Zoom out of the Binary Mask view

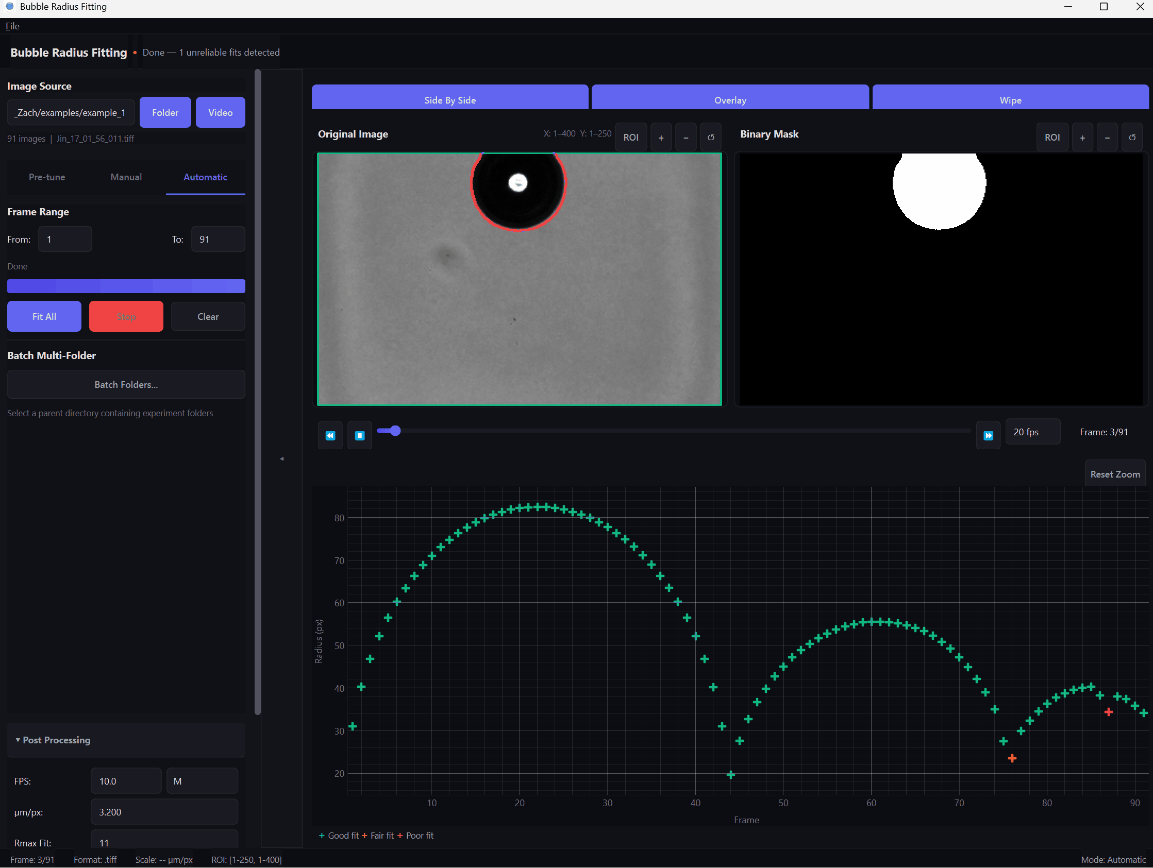click(x=1107, y=137)
